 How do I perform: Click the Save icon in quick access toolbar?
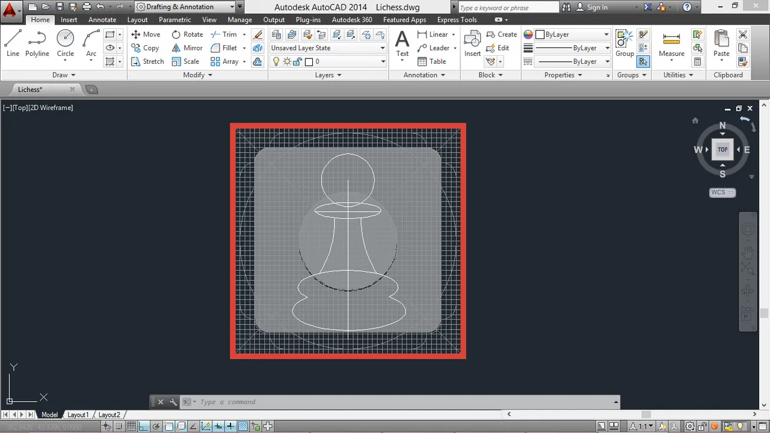60,7
